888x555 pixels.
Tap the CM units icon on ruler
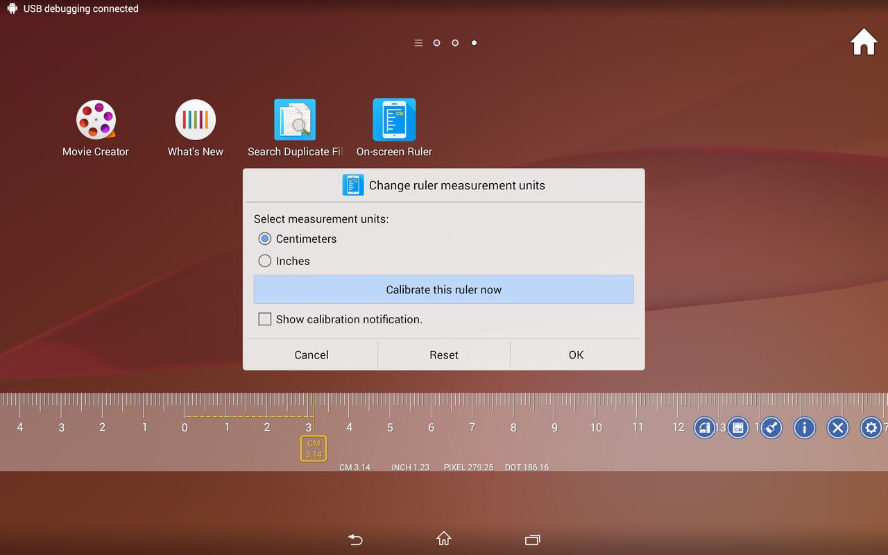(738, 427)
